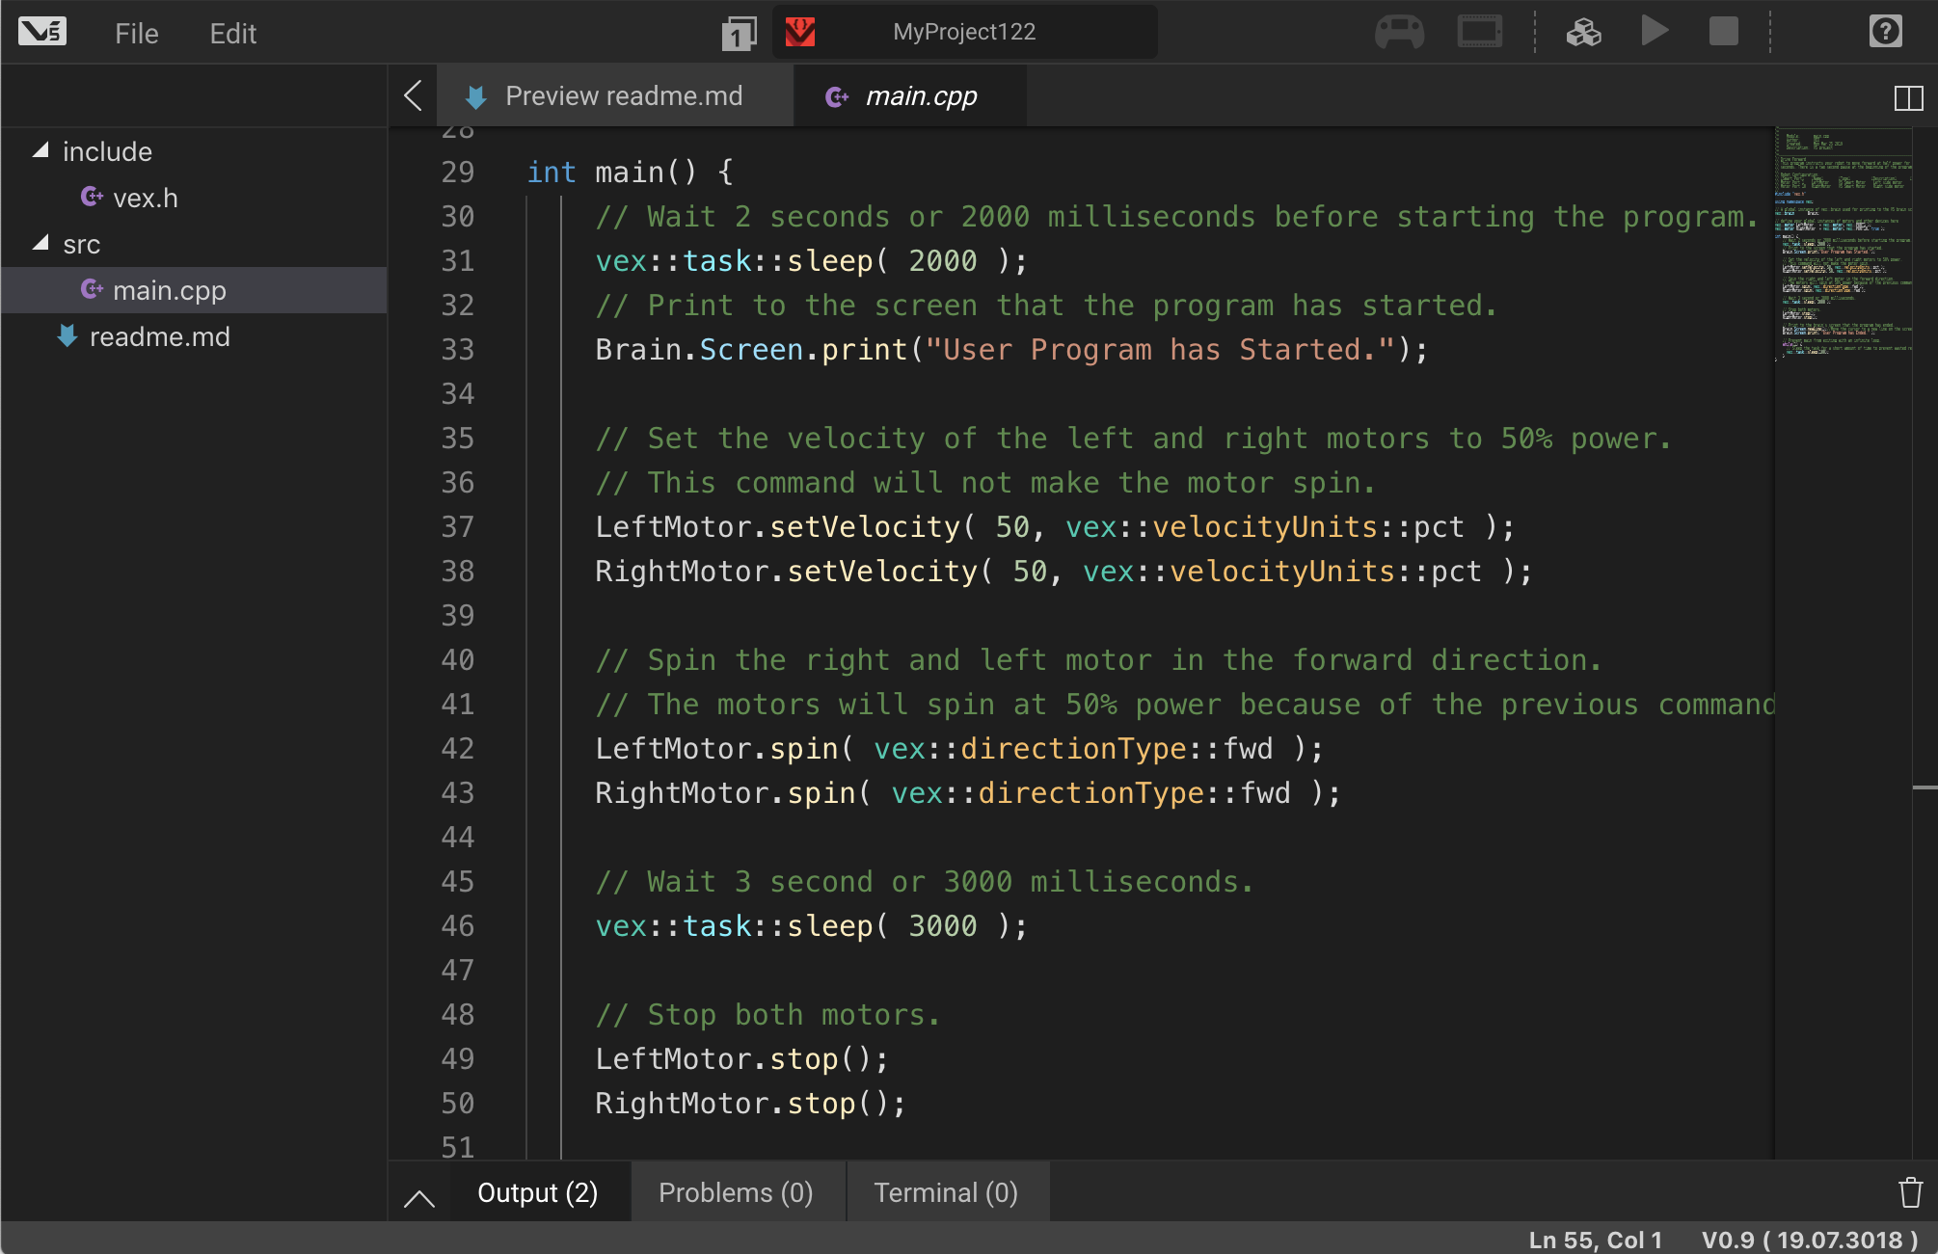This screenshot has height=1254, width=1938.
Task: Click the LeftMotor.setVelocity line
Action: pos(1056,527)
